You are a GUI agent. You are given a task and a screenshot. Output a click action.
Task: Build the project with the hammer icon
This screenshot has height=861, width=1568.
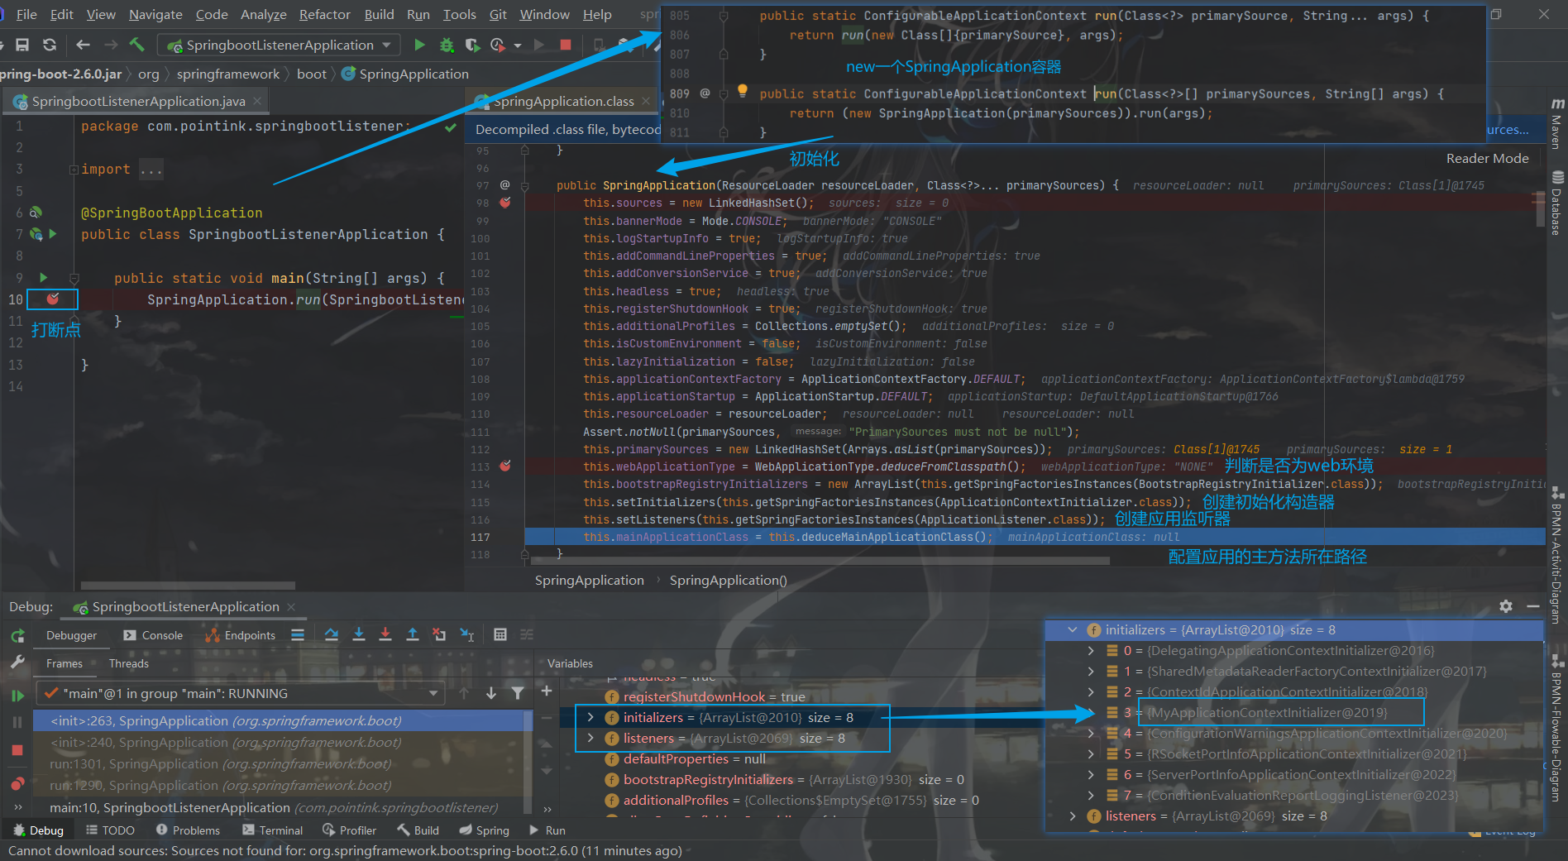[x=137, y=45]
